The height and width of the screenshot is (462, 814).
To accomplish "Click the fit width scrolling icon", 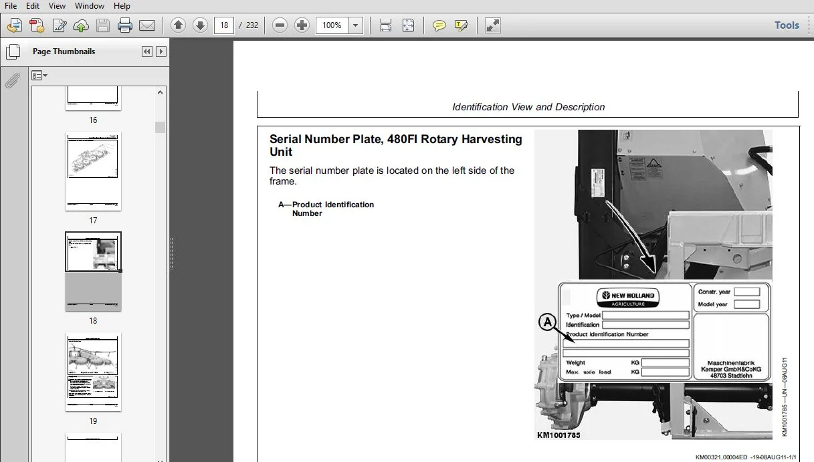I will click(x=386, y=25).
